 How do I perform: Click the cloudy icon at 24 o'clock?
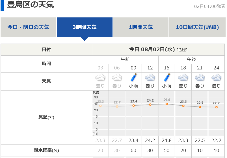point(216,77)
